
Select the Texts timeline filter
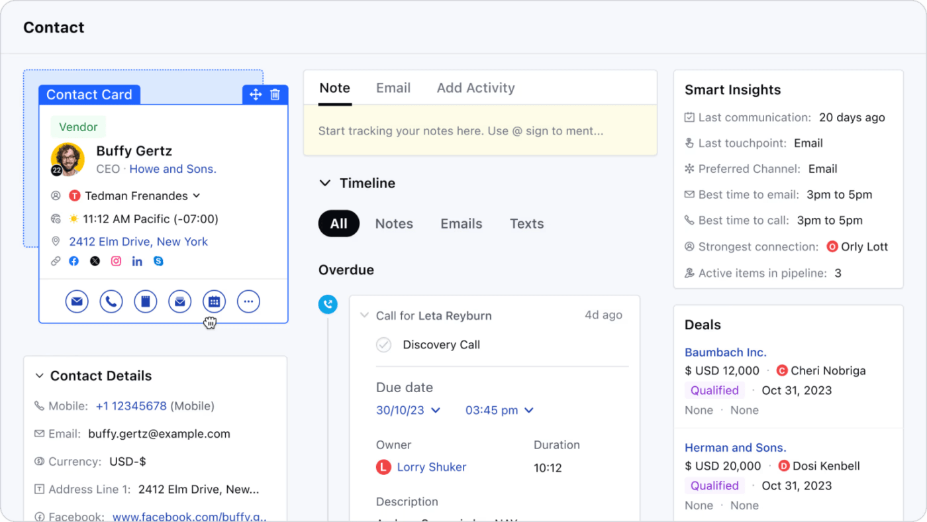pos(527,224)
